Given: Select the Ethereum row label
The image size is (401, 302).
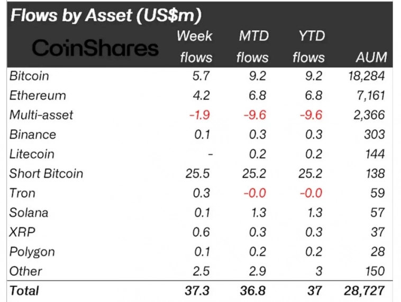Looking at the screenshot, I should click(38, 96).
